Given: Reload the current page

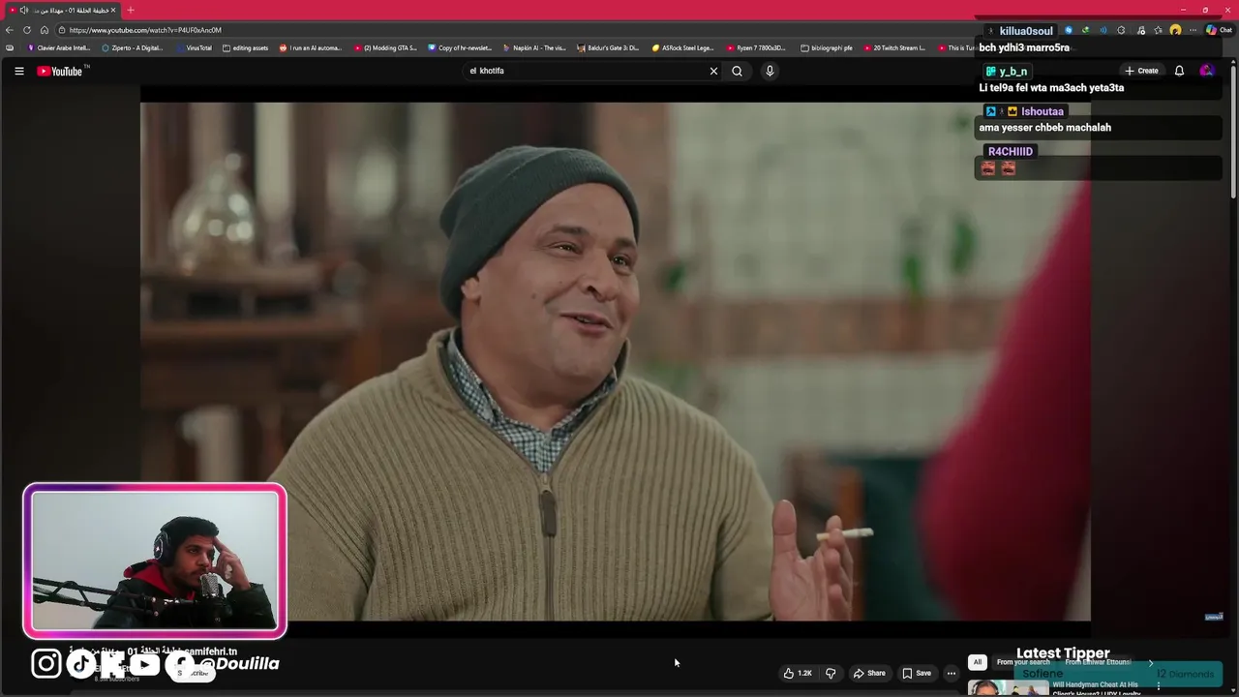Looking at the screenshot, I should tap(27, 30).
